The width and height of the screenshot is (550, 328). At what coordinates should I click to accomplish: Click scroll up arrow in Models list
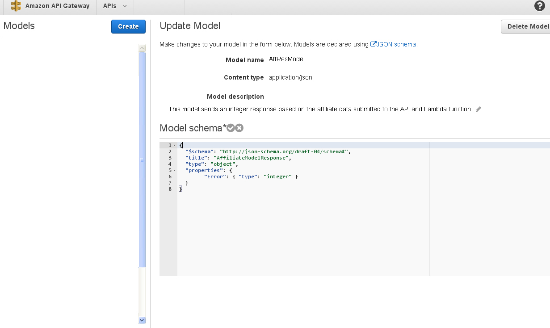[142, 48]
